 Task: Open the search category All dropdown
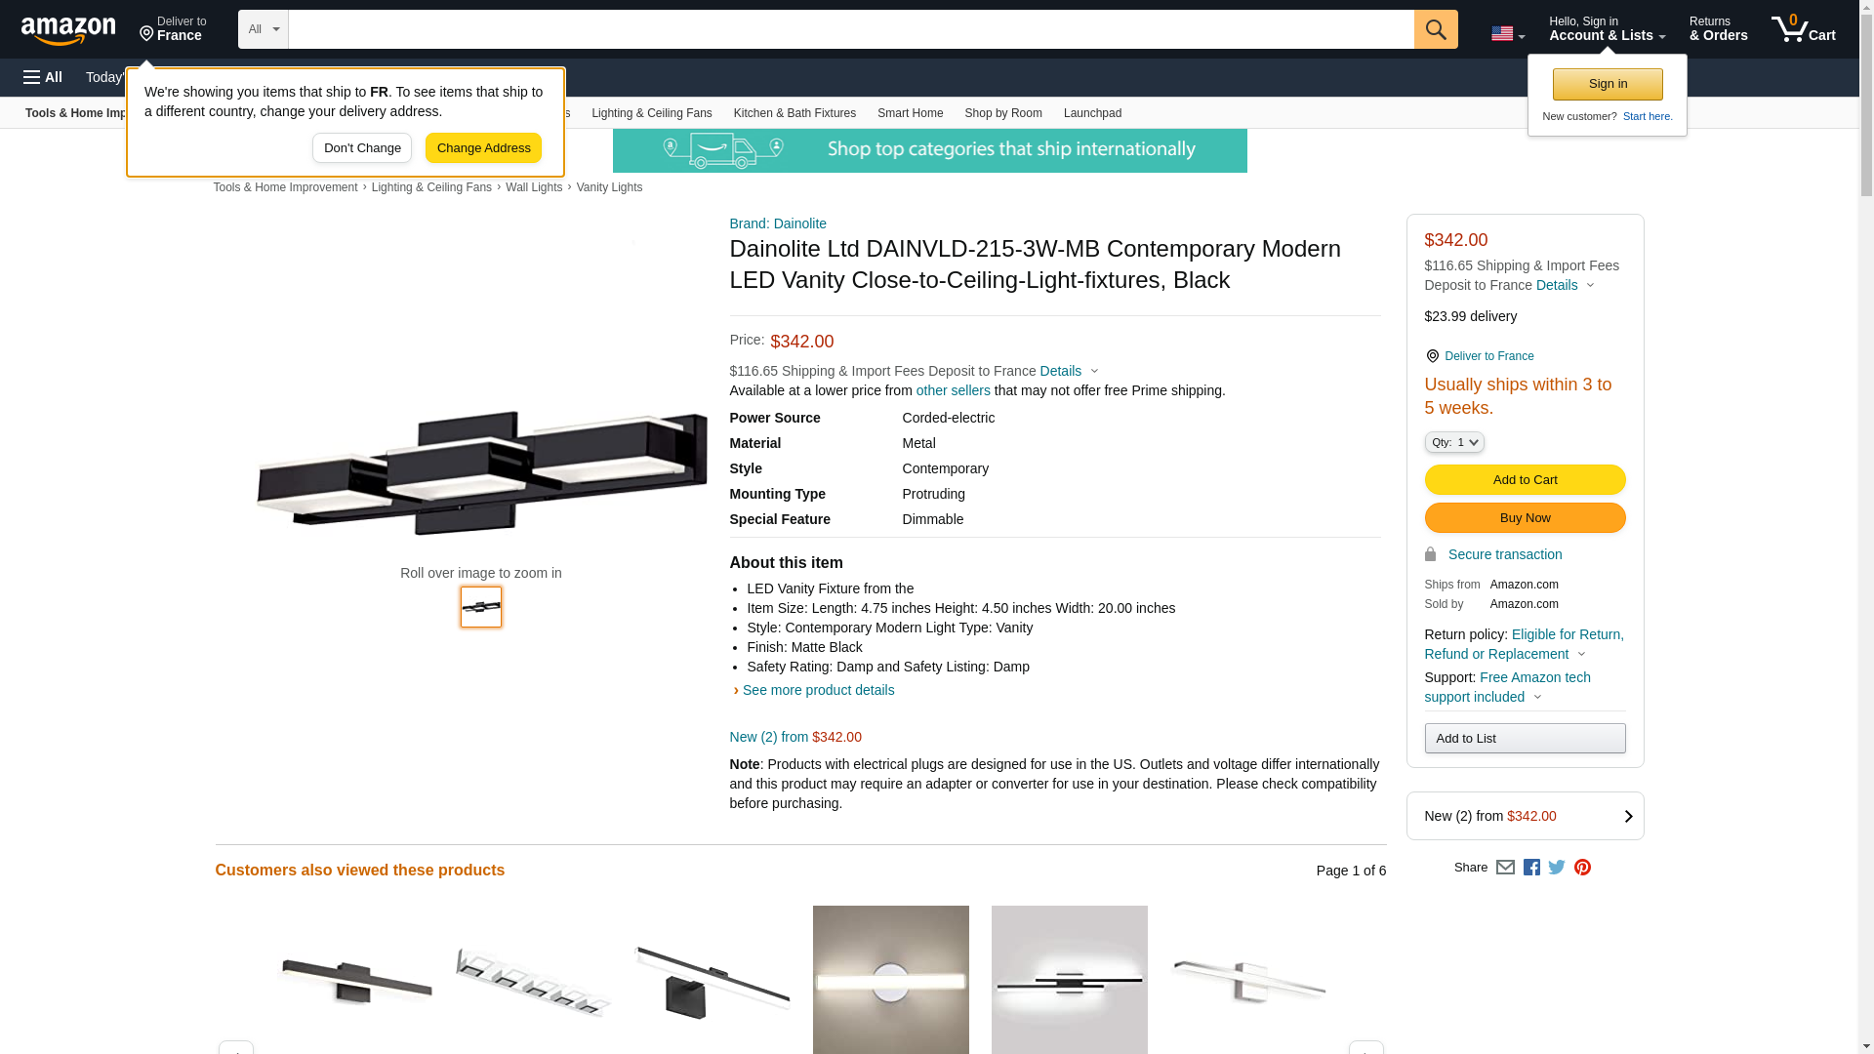pos(263,29)
